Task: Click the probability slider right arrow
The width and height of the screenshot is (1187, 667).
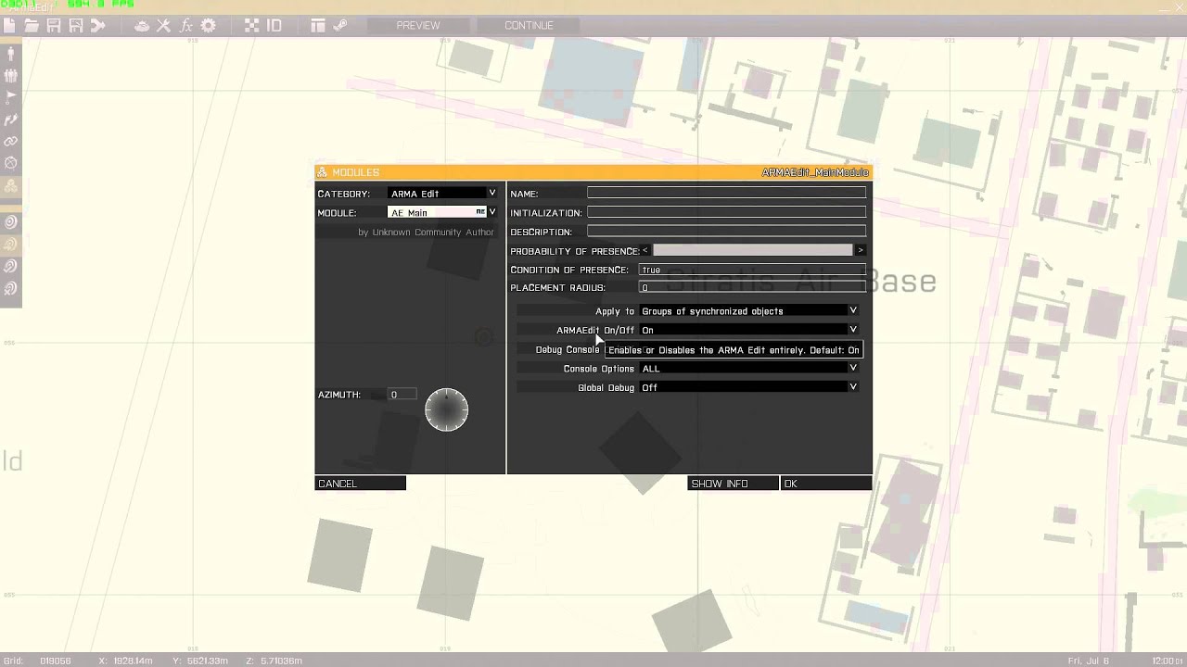Action: pos(861,250)
